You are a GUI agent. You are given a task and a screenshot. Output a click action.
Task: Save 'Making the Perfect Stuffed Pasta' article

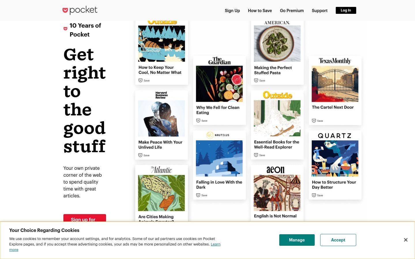260,81
